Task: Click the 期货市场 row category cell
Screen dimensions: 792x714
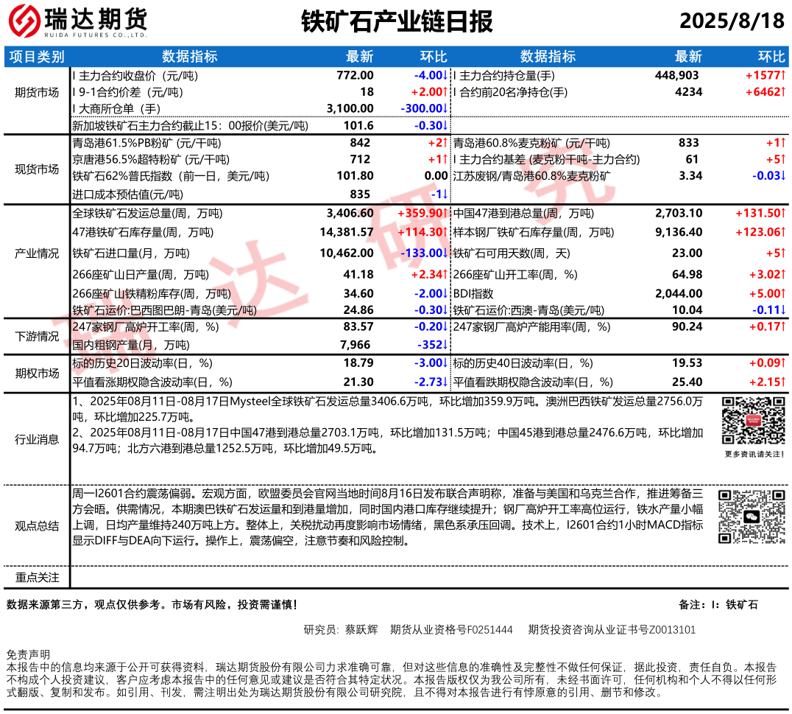Action: 37,92
